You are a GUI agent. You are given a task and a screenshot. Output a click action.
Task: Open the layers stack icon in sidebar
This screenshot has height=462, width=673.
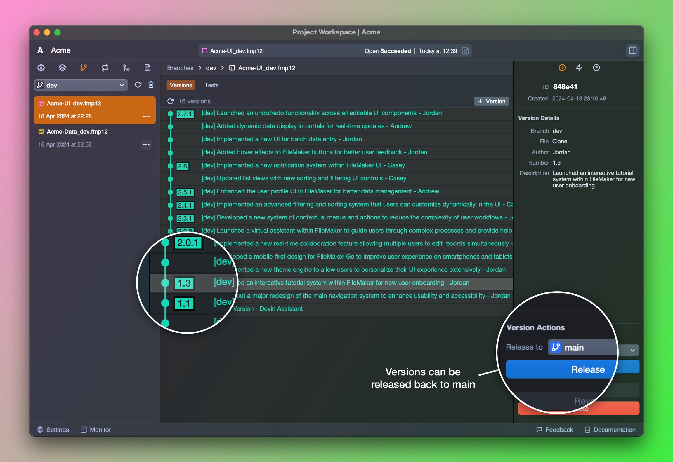click(x=62, y=68)
